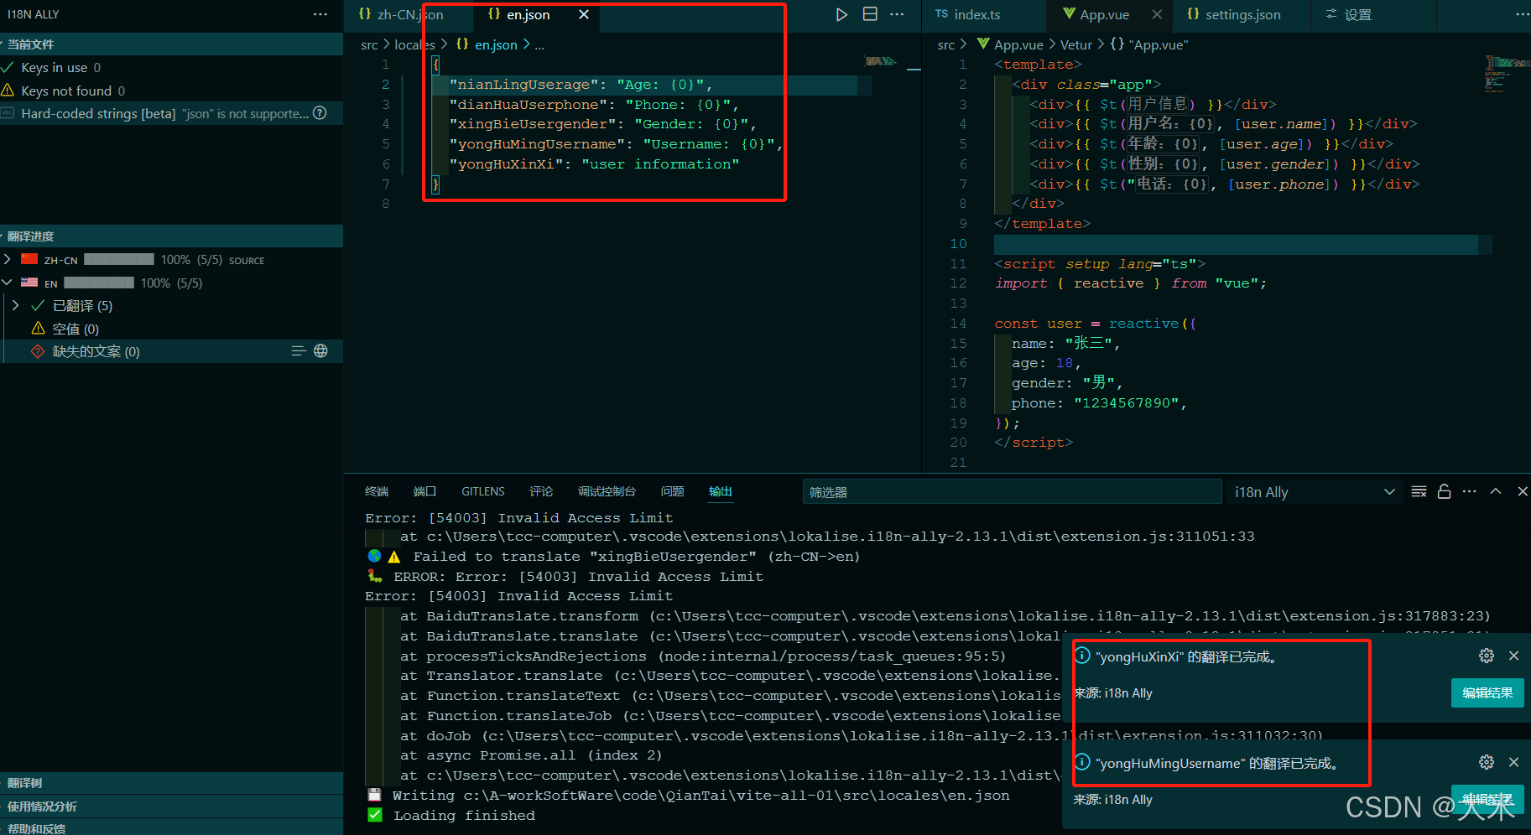1531x835 pixels.
Task: Open the 评论 panel tab
Action: pyautogui.click(x=541, y=491)
